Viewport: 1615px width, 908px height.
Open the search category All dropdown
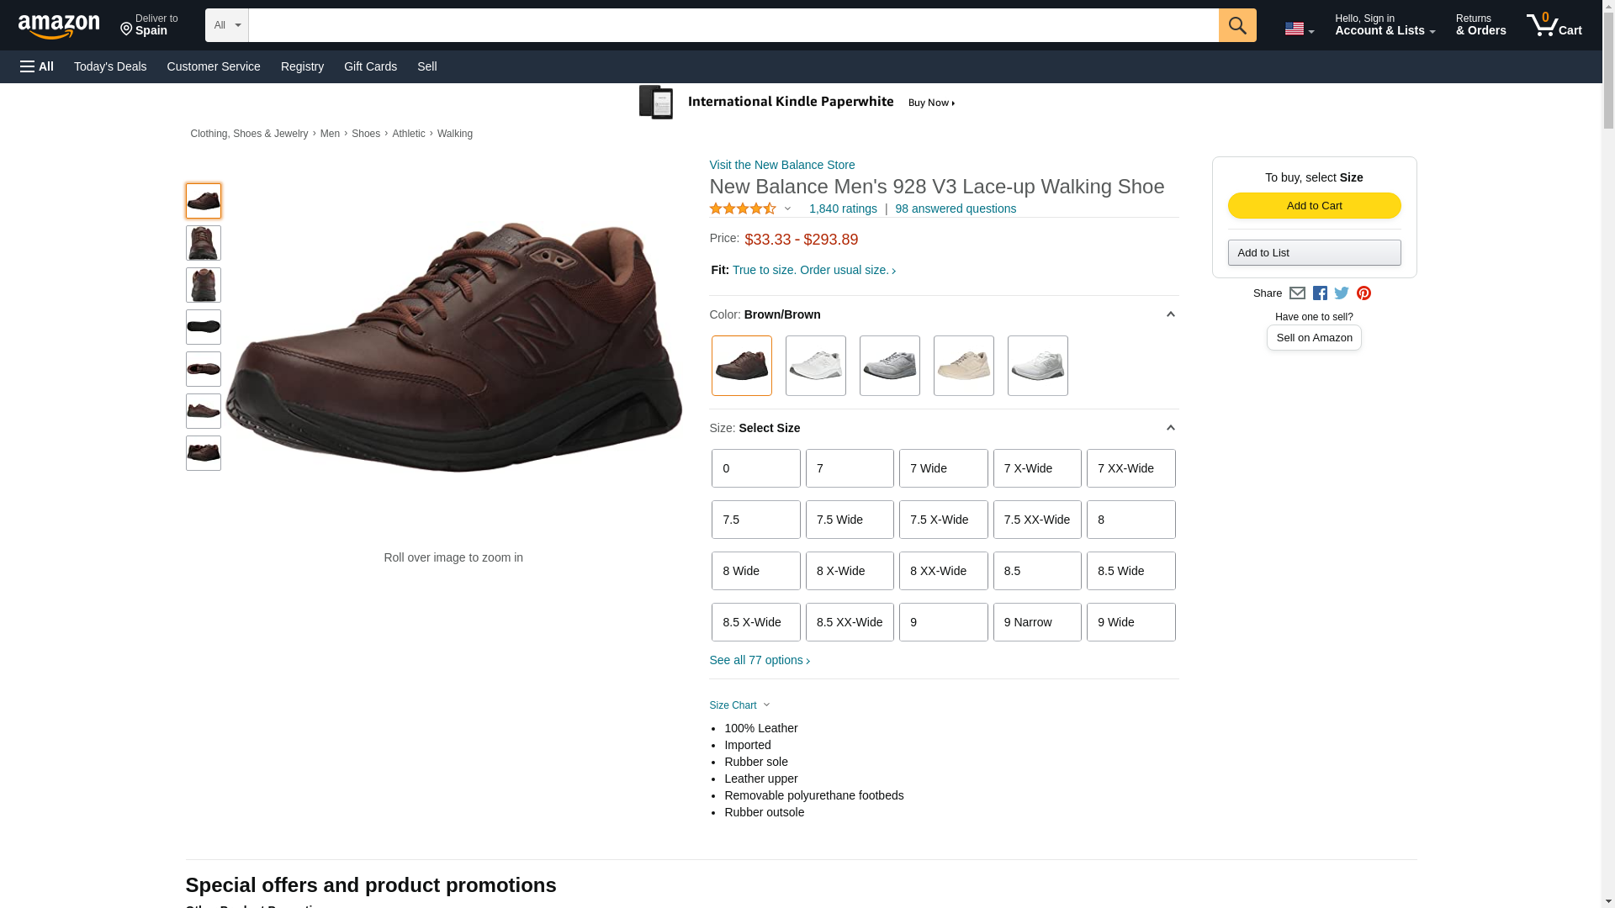click(226, 25)
